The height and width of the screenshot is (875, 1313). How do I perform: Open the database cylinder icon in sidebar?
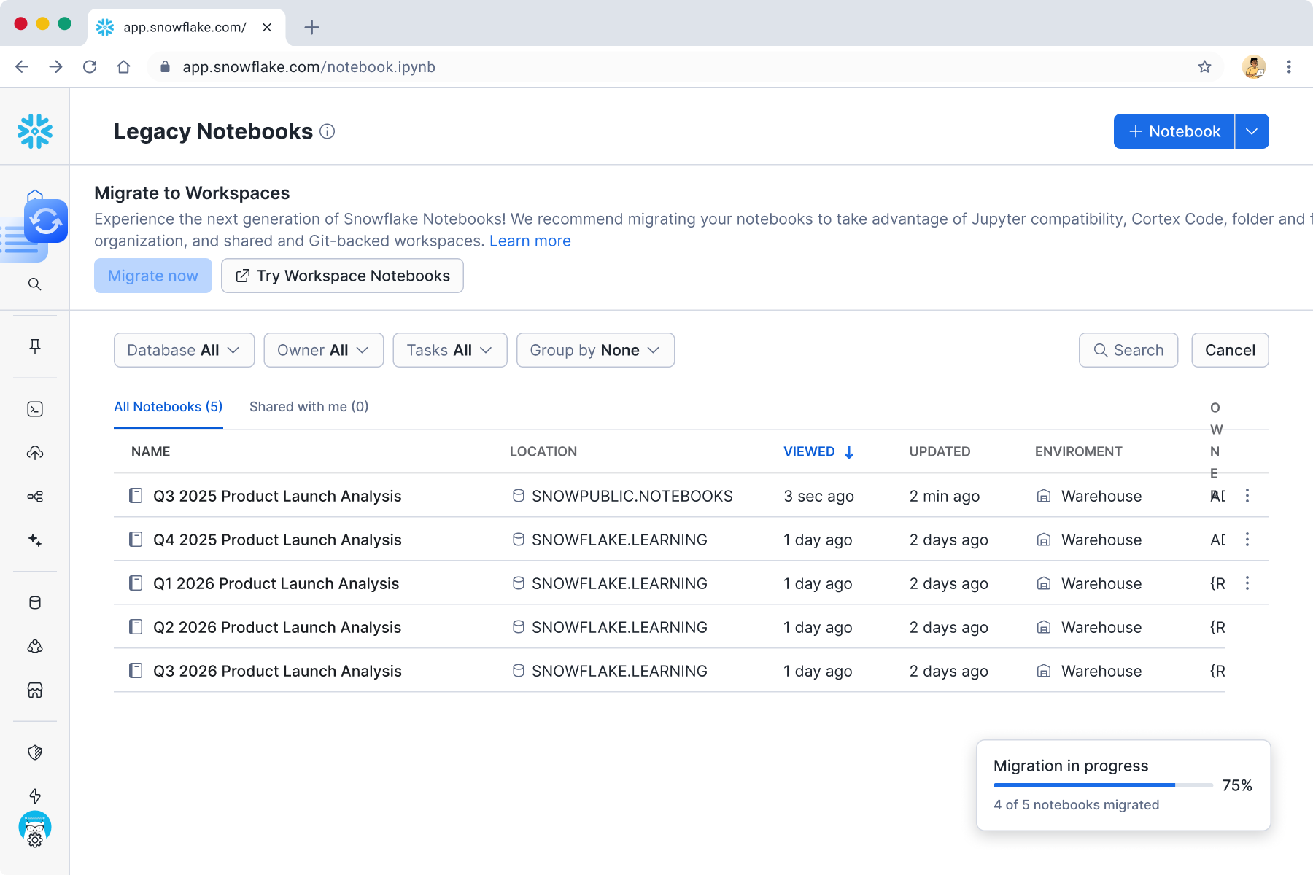point(34,602)
